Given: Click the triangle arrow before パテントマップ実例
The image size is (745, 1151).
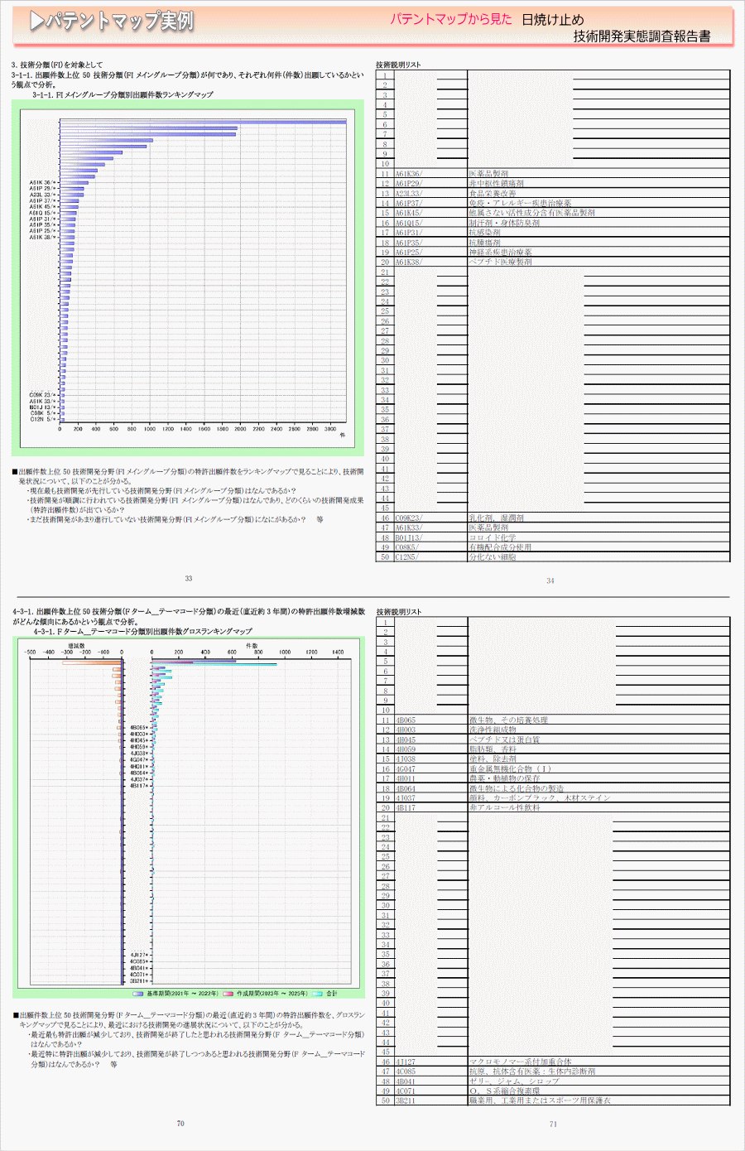Looking at the screenshot, I should [36, 22].
